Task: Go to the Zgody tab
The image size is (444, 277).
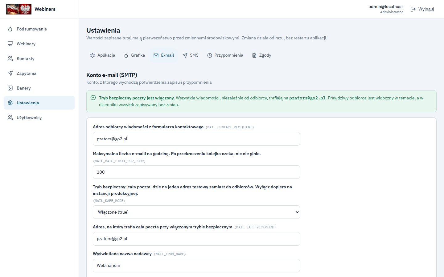Action: [262, 55]
